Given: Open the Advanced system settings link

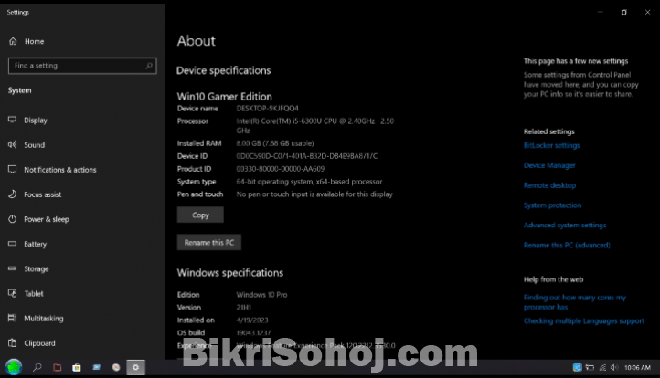Looking at the screenshot, I should [565, 226].
